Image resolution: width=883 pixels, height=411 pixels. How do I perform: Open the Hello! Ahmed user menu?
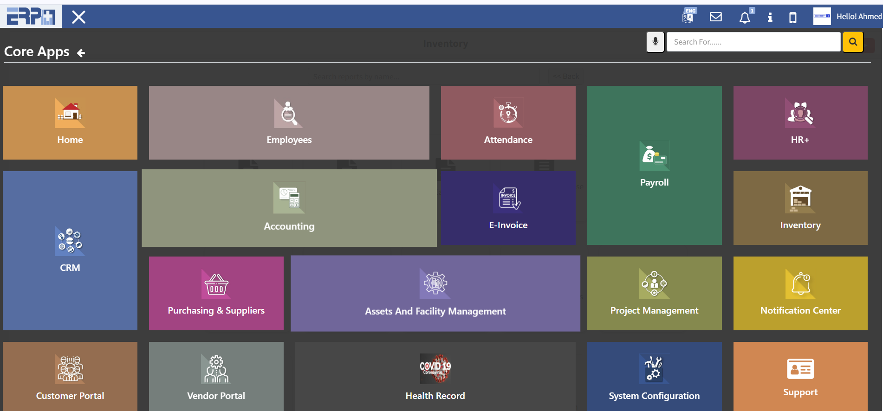tap(858, 17)
